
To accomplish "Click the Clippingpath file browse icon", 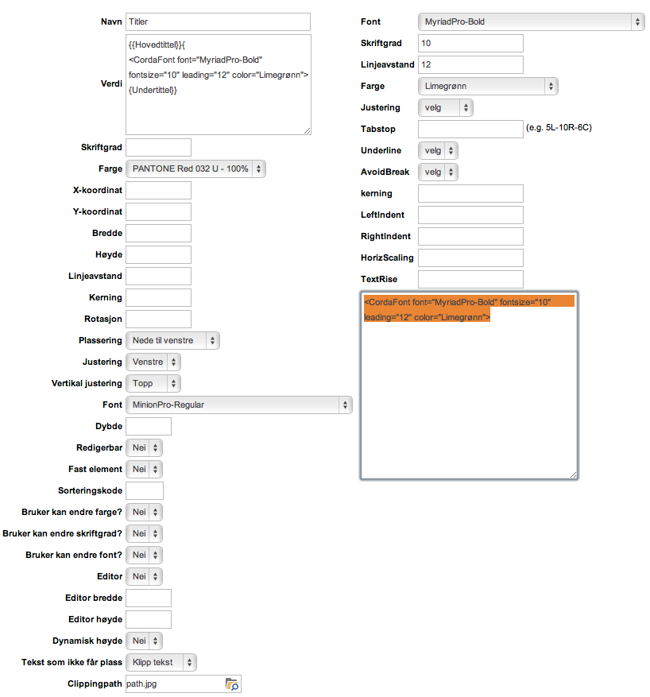I will [232, 683].
